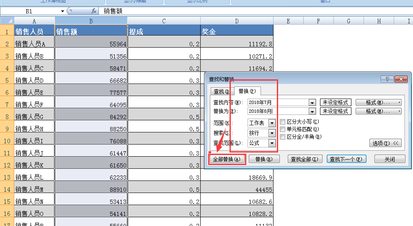Click the Select All corner triangle
This screenshot has width=413, height=226.
(x=7, y=21)
